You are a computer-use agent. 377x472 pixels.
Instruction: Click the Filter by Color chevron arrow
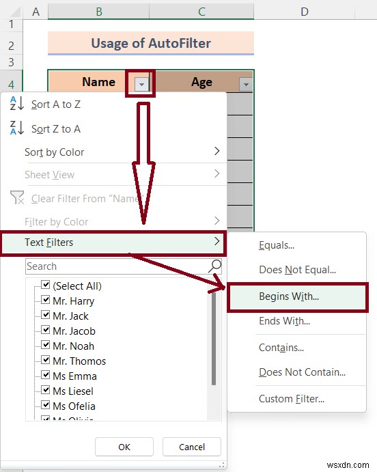[x=217, y=221]
